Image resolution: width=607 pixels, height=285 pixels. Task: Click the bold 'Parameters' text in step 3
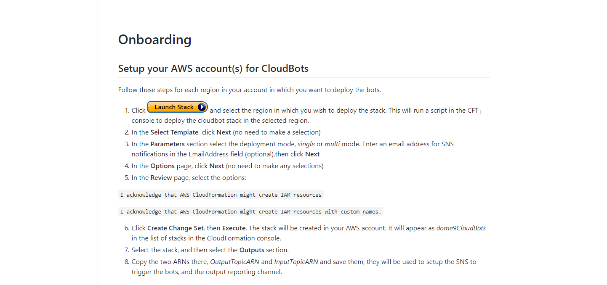(x=168, y=144)
